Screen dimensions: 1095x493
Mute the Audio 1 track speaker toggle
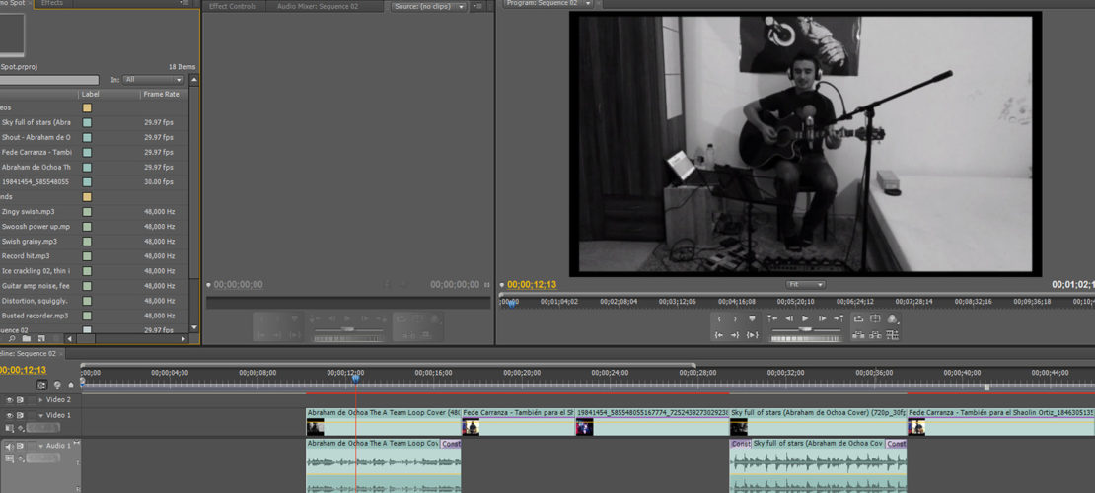pos(10,447)
